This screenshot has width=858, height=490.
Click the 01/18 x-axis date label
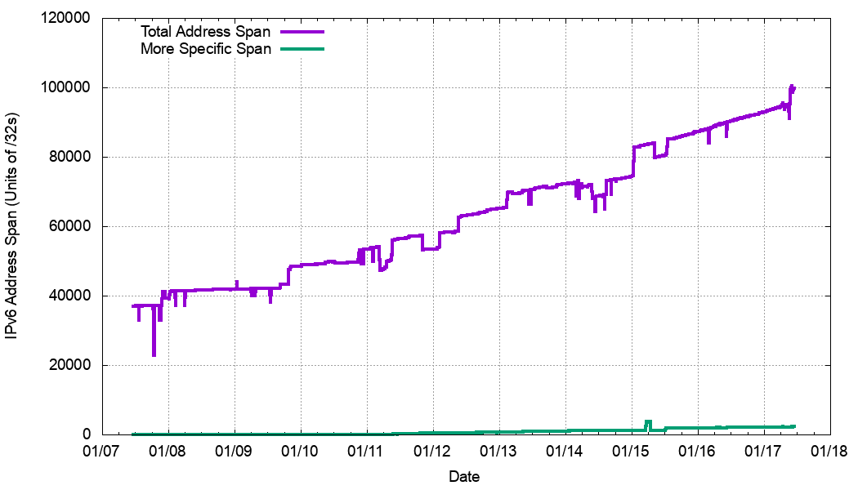click(x=830, y=451)
